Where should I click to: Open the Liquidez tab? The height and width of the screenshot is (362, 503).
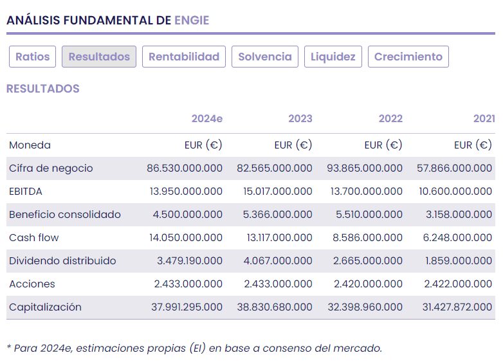point(333,57)
